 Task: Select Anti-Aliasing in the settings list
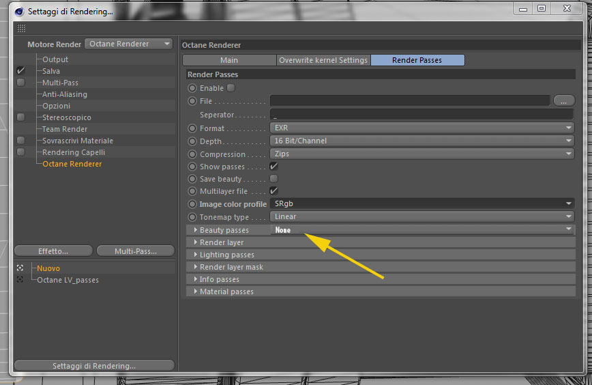[65, 94]
